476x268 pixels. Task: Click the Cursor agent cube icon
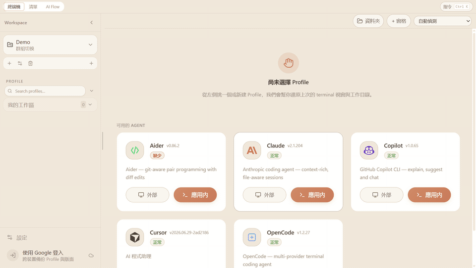135,237
